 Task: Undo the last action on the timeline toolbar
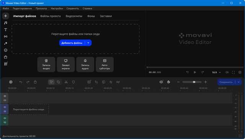click(21, 82)
